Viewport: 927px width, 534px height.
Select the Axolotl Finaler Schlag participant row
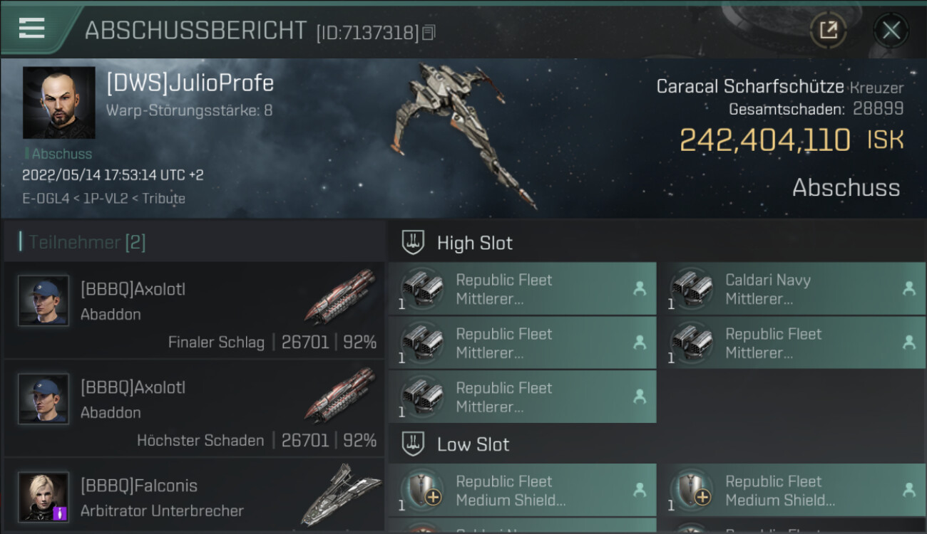click(x=194, y=310)
